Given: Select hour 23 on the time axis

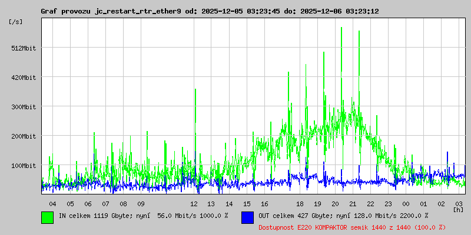Looking at the screenshot, I should pos(388,203).
